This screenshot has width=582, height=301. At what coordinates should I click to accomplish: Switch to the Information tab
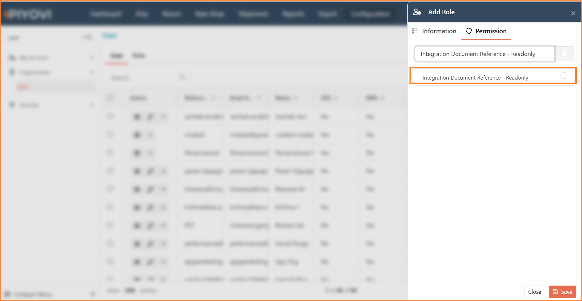coord(434,31)
